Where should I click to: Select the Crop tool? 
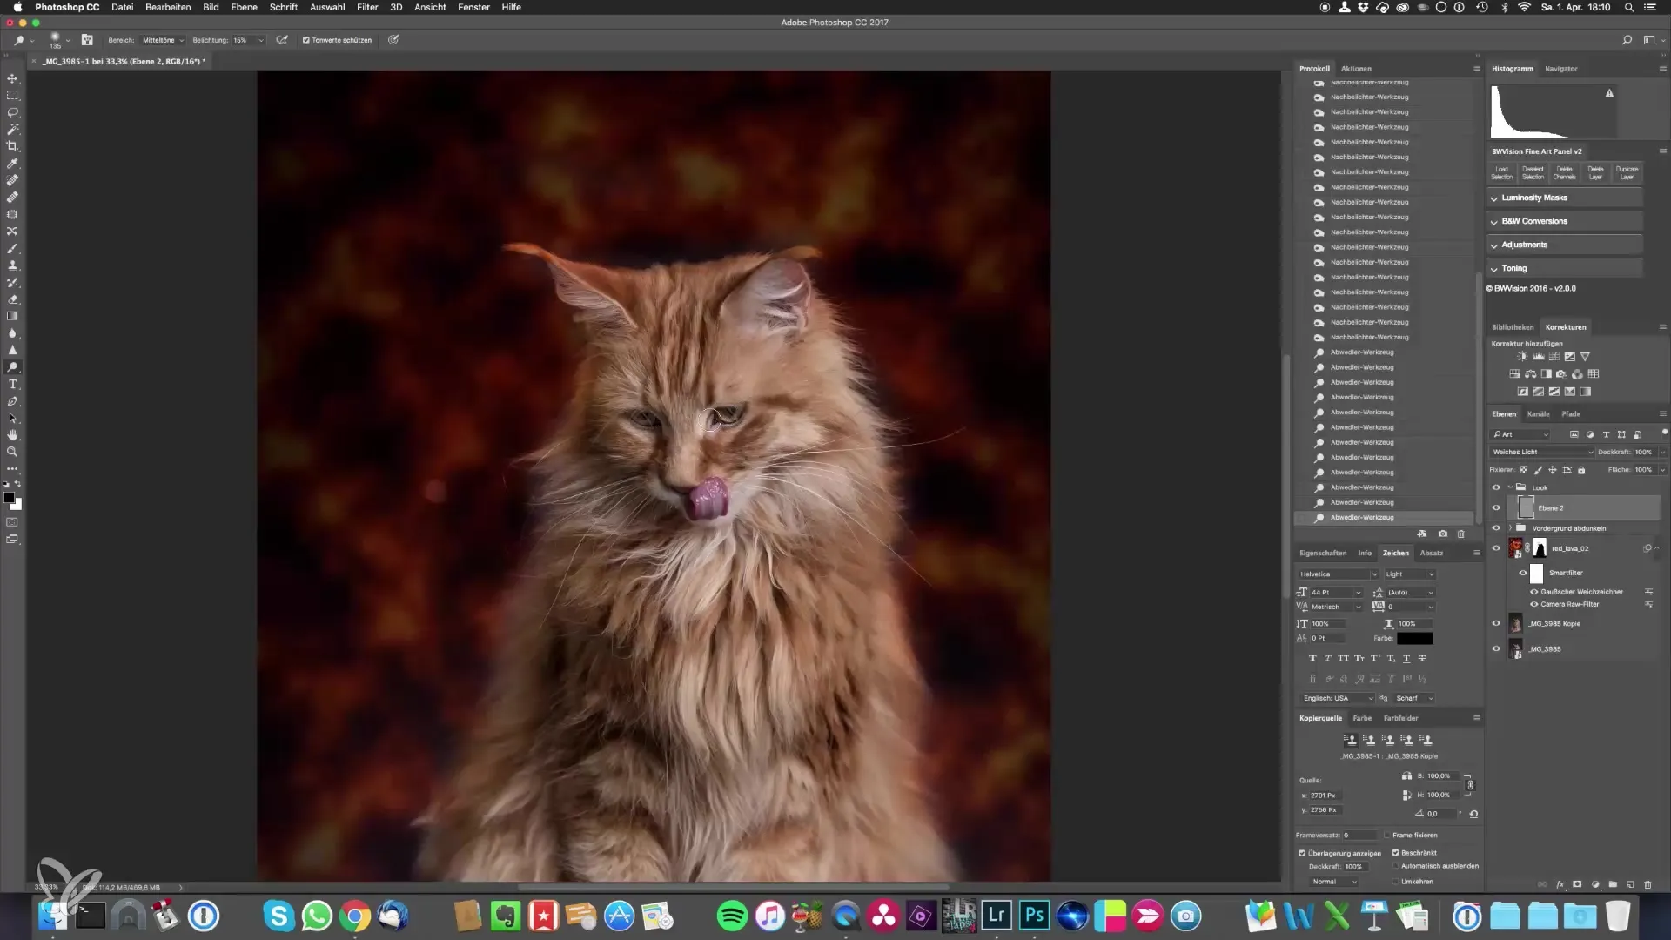click(12, 146)
